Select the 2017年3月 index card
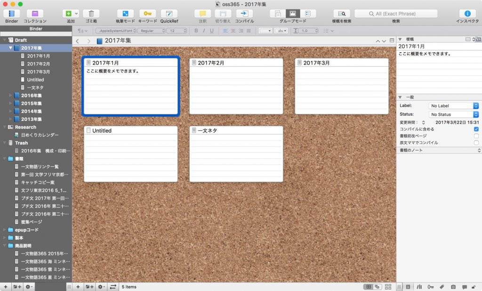Image resolution: width=482 pixels, height=291 pixels. pyautogui.click(x=342, y=86)
